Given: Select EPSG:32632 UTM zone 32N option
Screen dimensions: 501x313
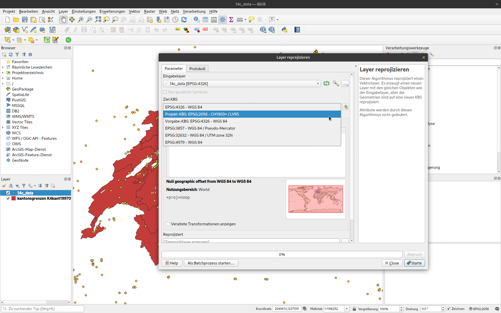Looking at the screenshot, I should [199, 135].
